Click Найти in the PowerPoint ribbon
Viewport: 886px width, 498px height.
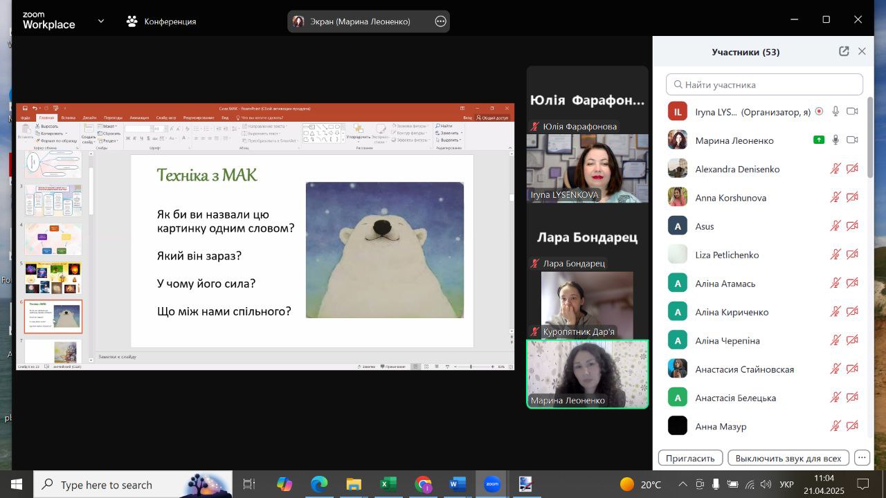point(444,126)
